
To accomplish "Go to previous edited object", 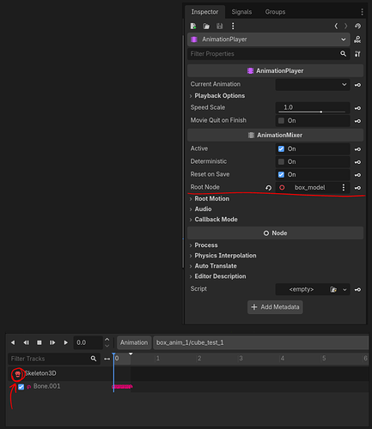I will click(x=336, y=27).
